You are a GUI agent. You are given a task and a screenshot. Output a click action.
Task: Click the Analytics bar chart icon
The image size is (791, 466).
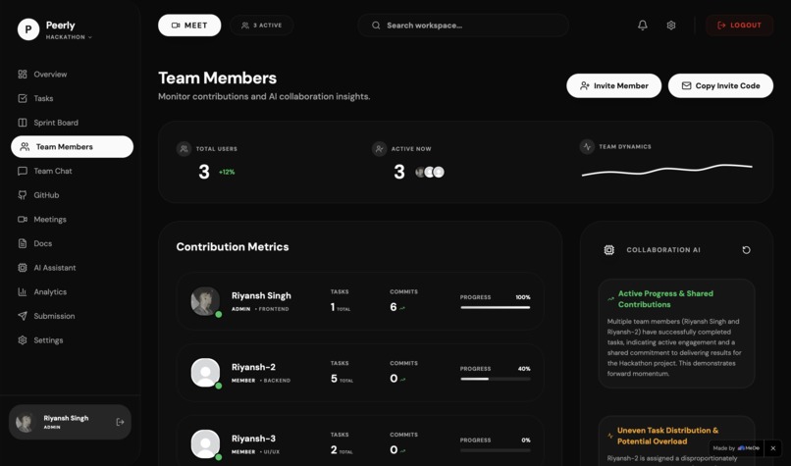(x=23, y=292)
